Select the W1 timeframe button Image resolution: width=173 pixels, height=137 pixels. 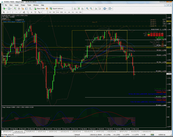(x=77, y=12)
